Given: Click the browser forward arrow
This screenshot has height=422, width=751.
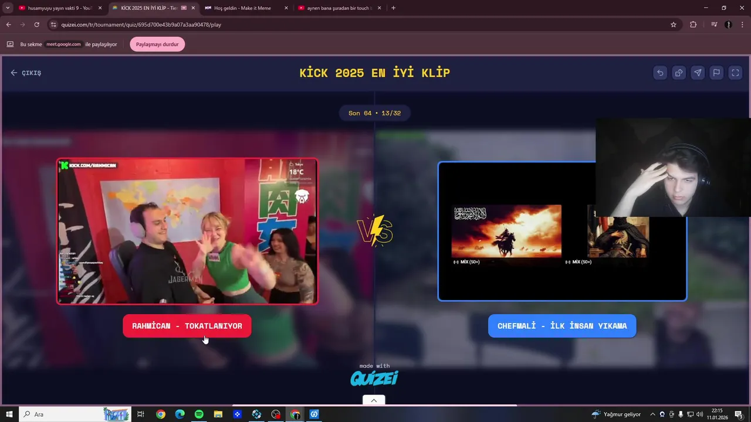Looking at the screenshot, I should coord(22,25).
